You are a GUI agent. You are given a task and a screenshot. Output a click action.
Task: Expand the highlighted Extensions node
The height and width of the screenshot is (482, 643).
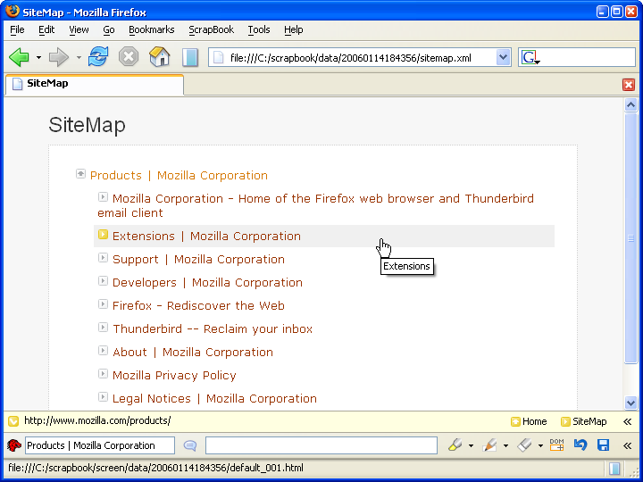point(103,235)
